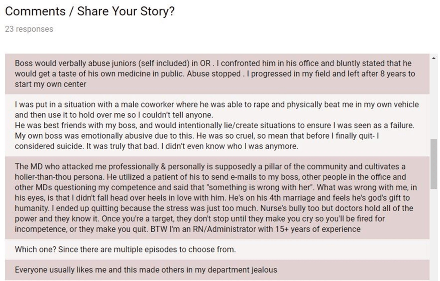Click the line starting 'My own boss was emotionally abusive'

click(x=199, y=136)
